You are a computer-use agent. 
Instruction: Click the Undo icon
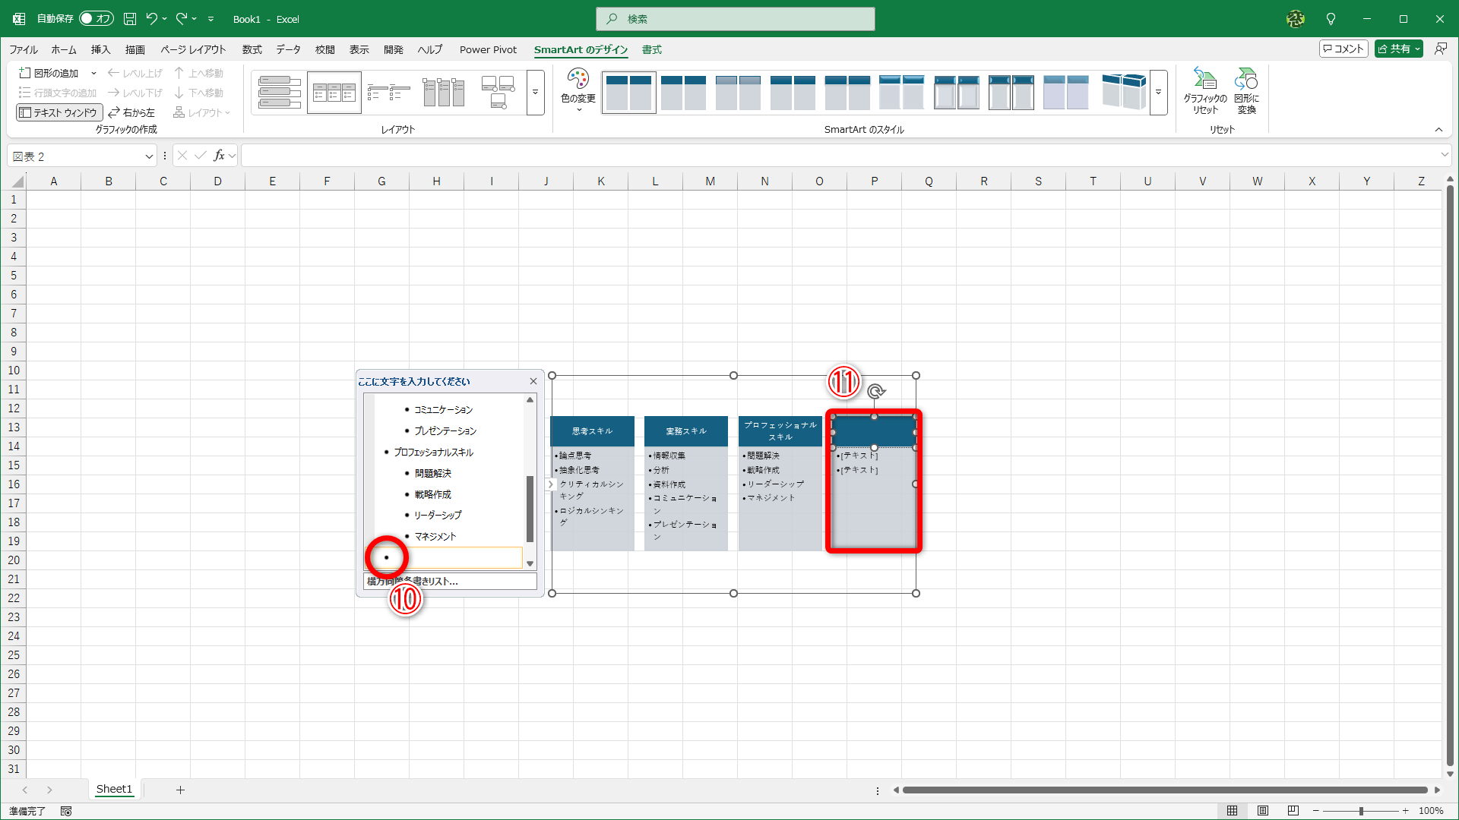point(152,19)
